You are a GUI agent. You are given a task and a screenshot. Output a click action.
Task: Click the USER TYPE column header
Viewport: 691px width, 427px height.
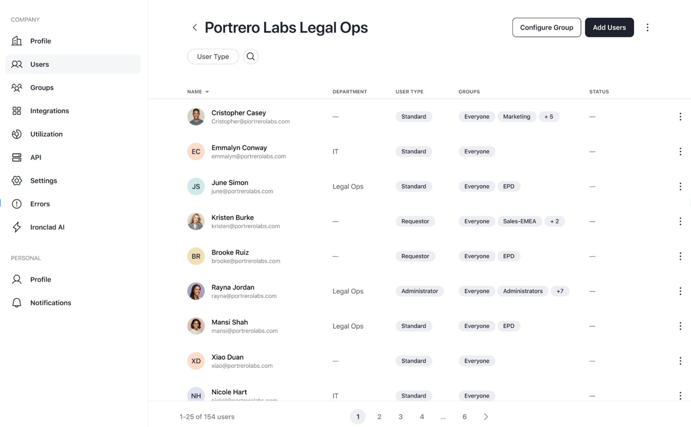pyautogui.click(x=409, y=92)
